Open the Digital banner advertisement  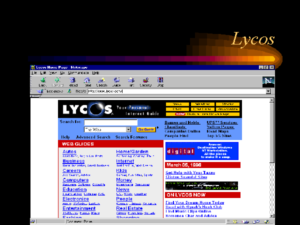(x=180, y=151)
